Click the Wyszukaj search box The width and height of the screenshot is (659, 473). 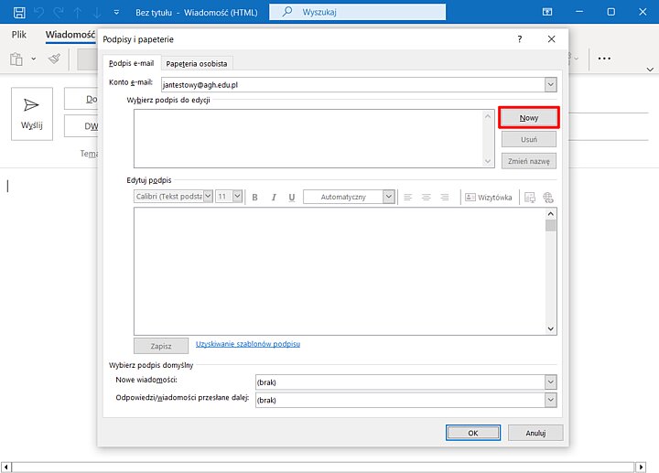click(357, 12)
